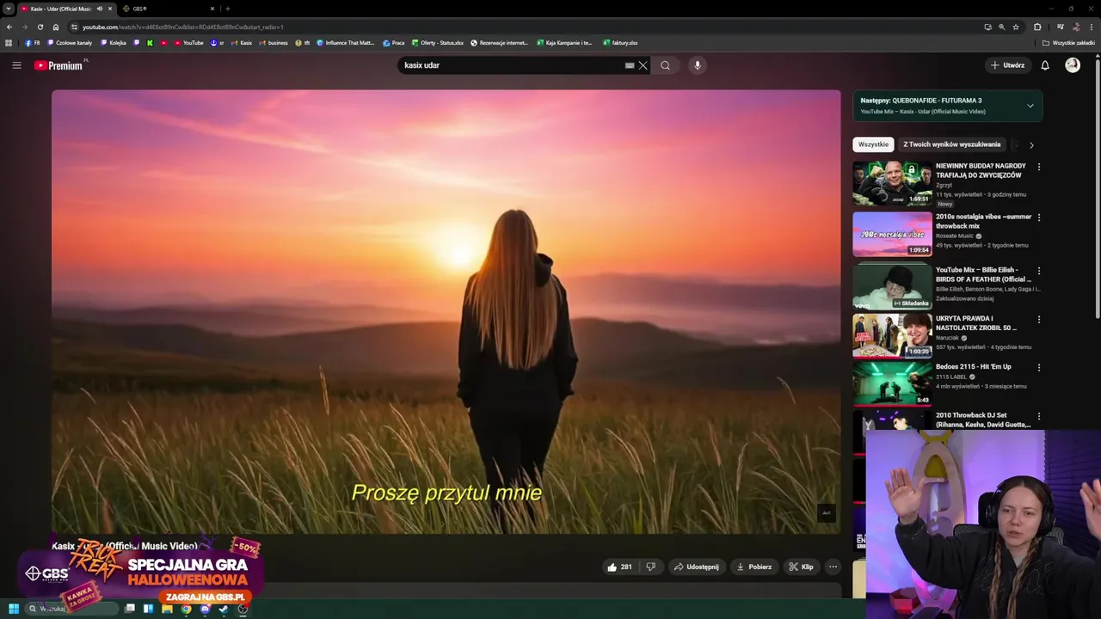Click the browser address bar URL
Screen dimensions: 1101x619
click(x=182, y=27)
